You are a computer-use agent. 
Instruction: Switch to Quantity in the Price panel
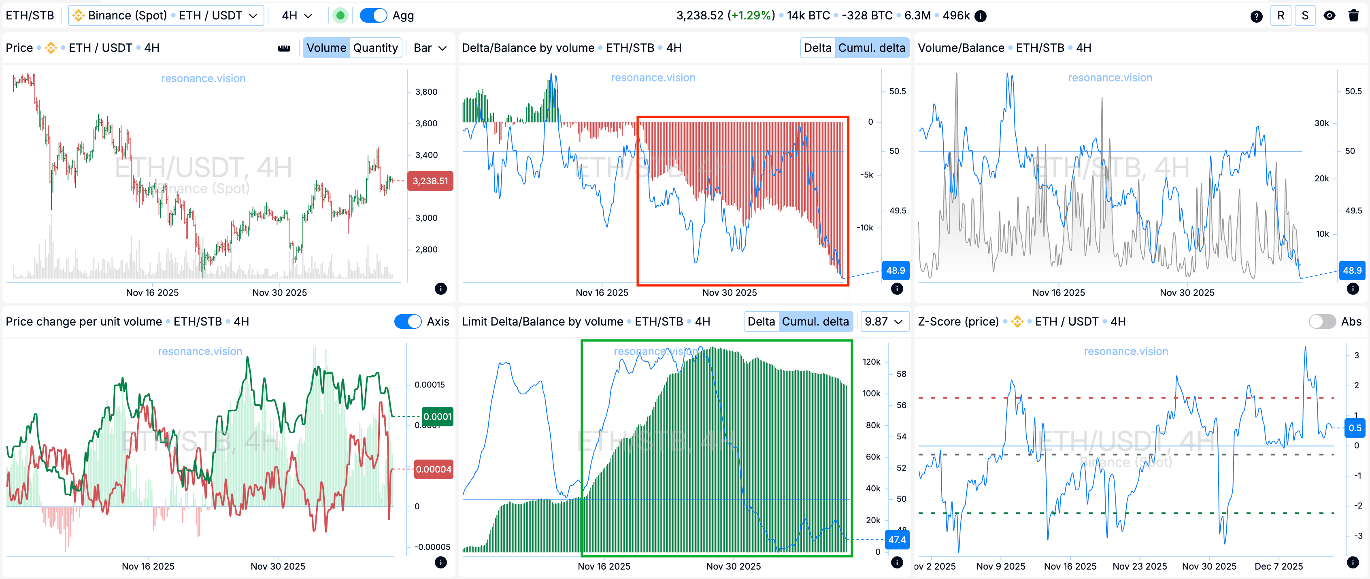pos(375,48)
